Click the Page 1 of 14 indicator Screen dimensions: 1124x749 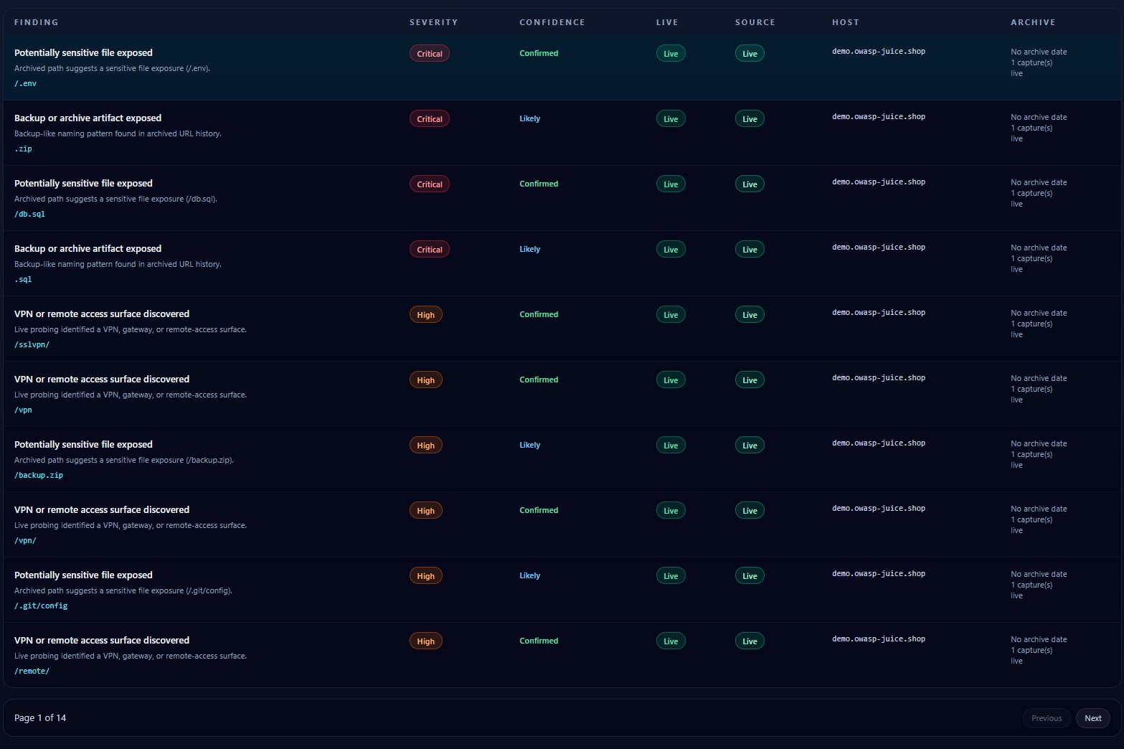40,718
